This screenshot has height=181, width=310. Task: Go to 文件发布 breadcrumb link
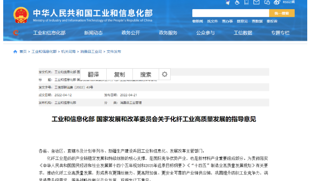(x=114, y=52)
